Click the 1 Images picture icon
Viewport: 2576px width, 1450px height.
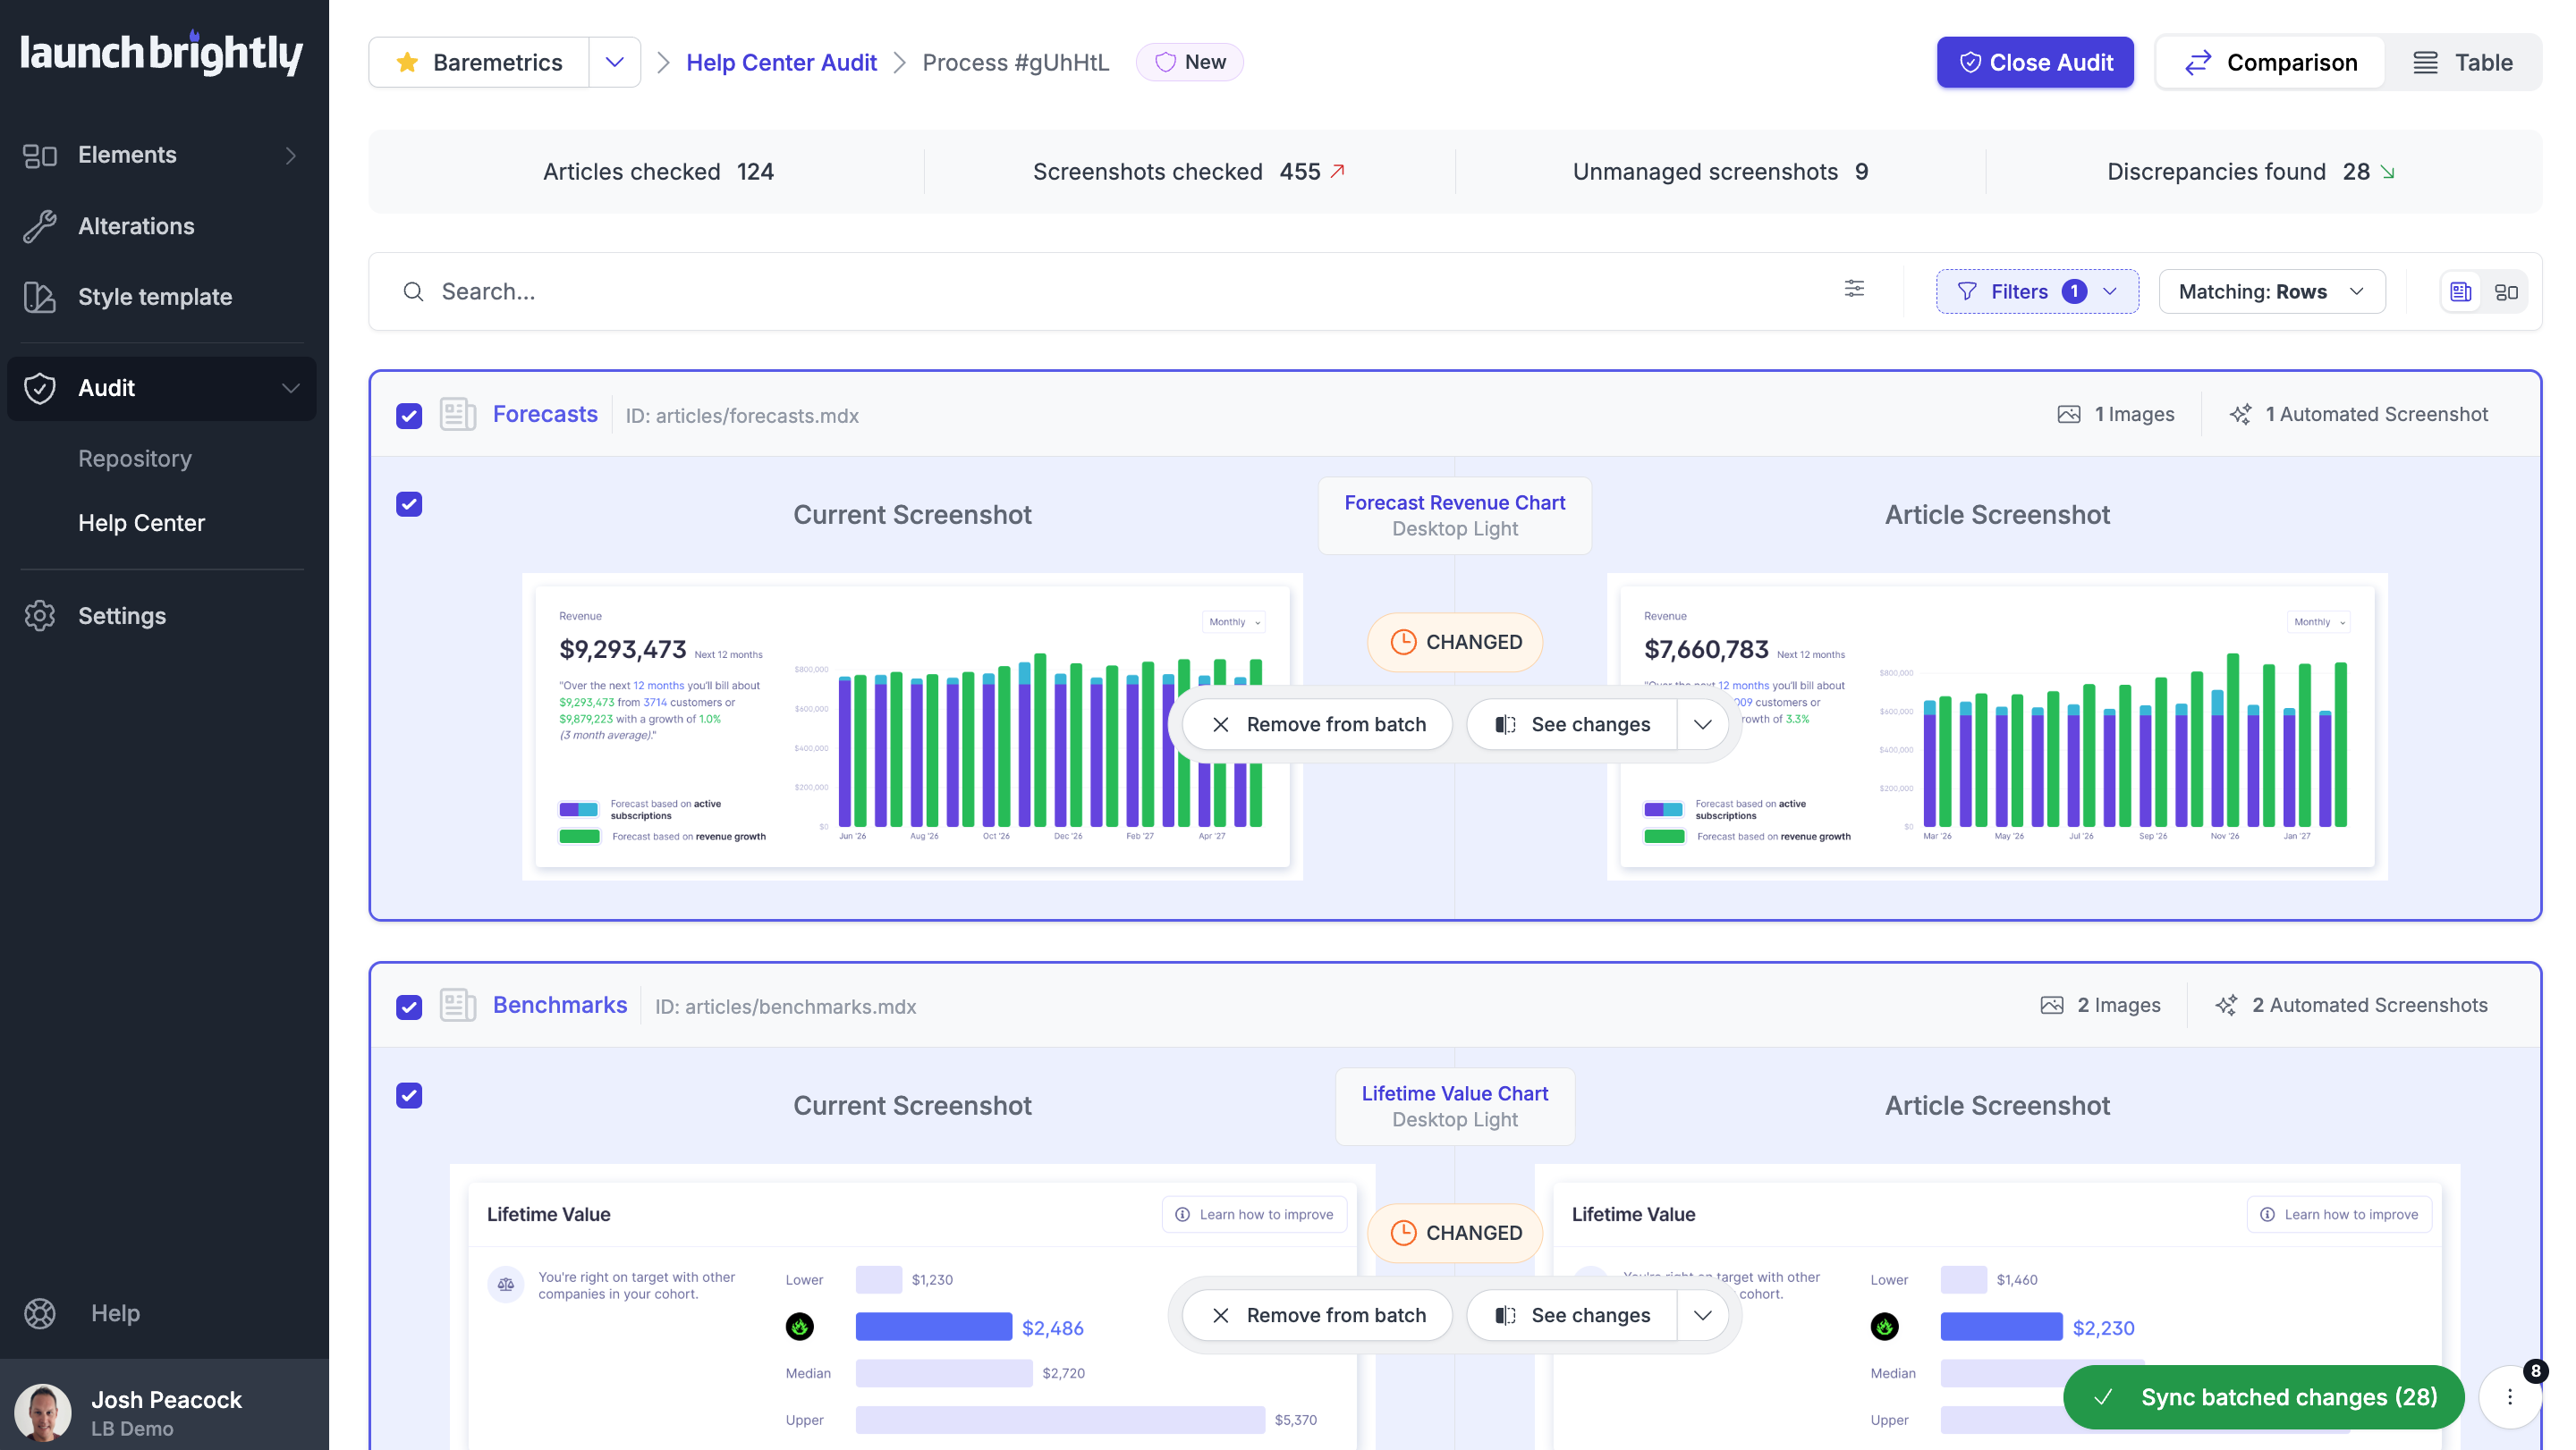(2069, 414)
